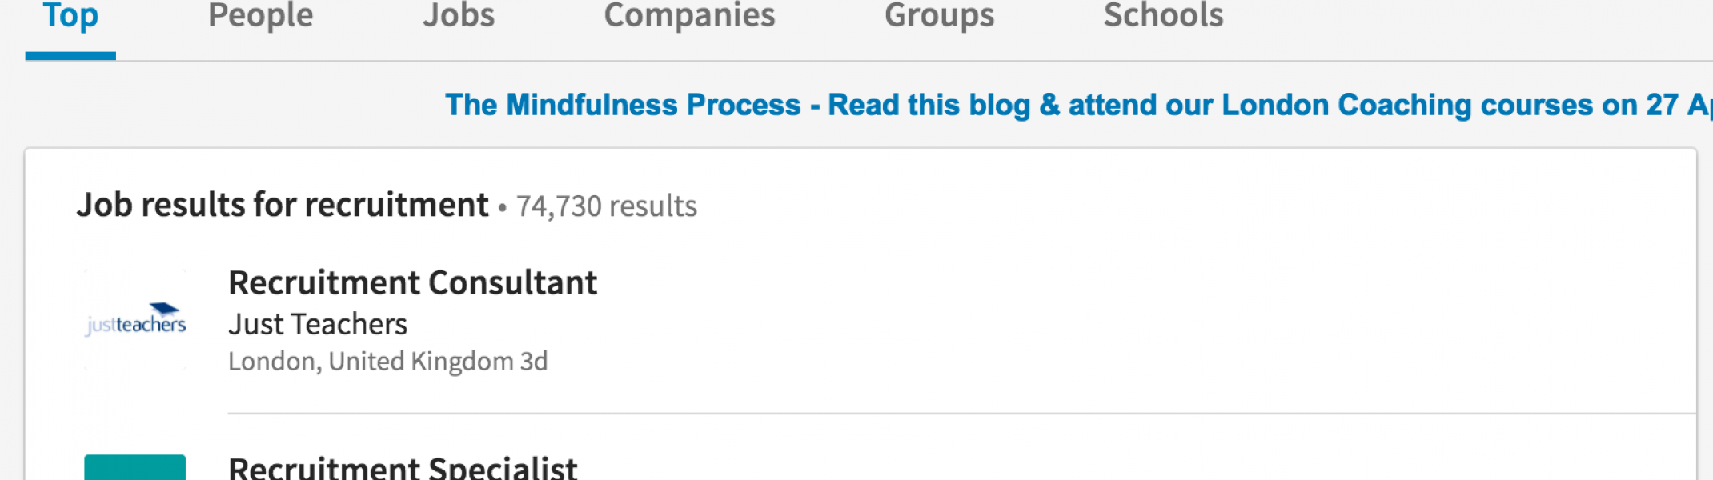The height and width of the screenshot is (480, 1713).
Task: Open the Groups tab
Action: pyautogui.click(x=939, y=16)
